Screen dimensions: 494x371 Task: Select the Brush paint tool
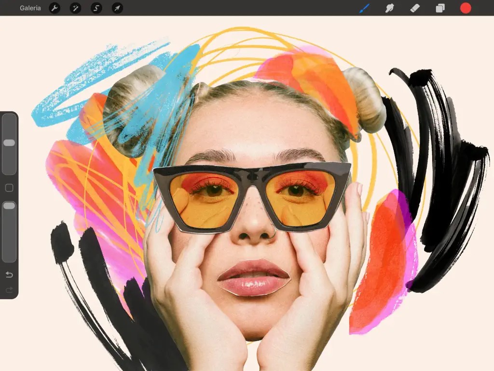pos(364,8)
